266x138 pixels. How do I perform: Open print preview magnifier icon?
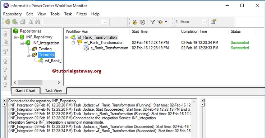coord(30,22)
